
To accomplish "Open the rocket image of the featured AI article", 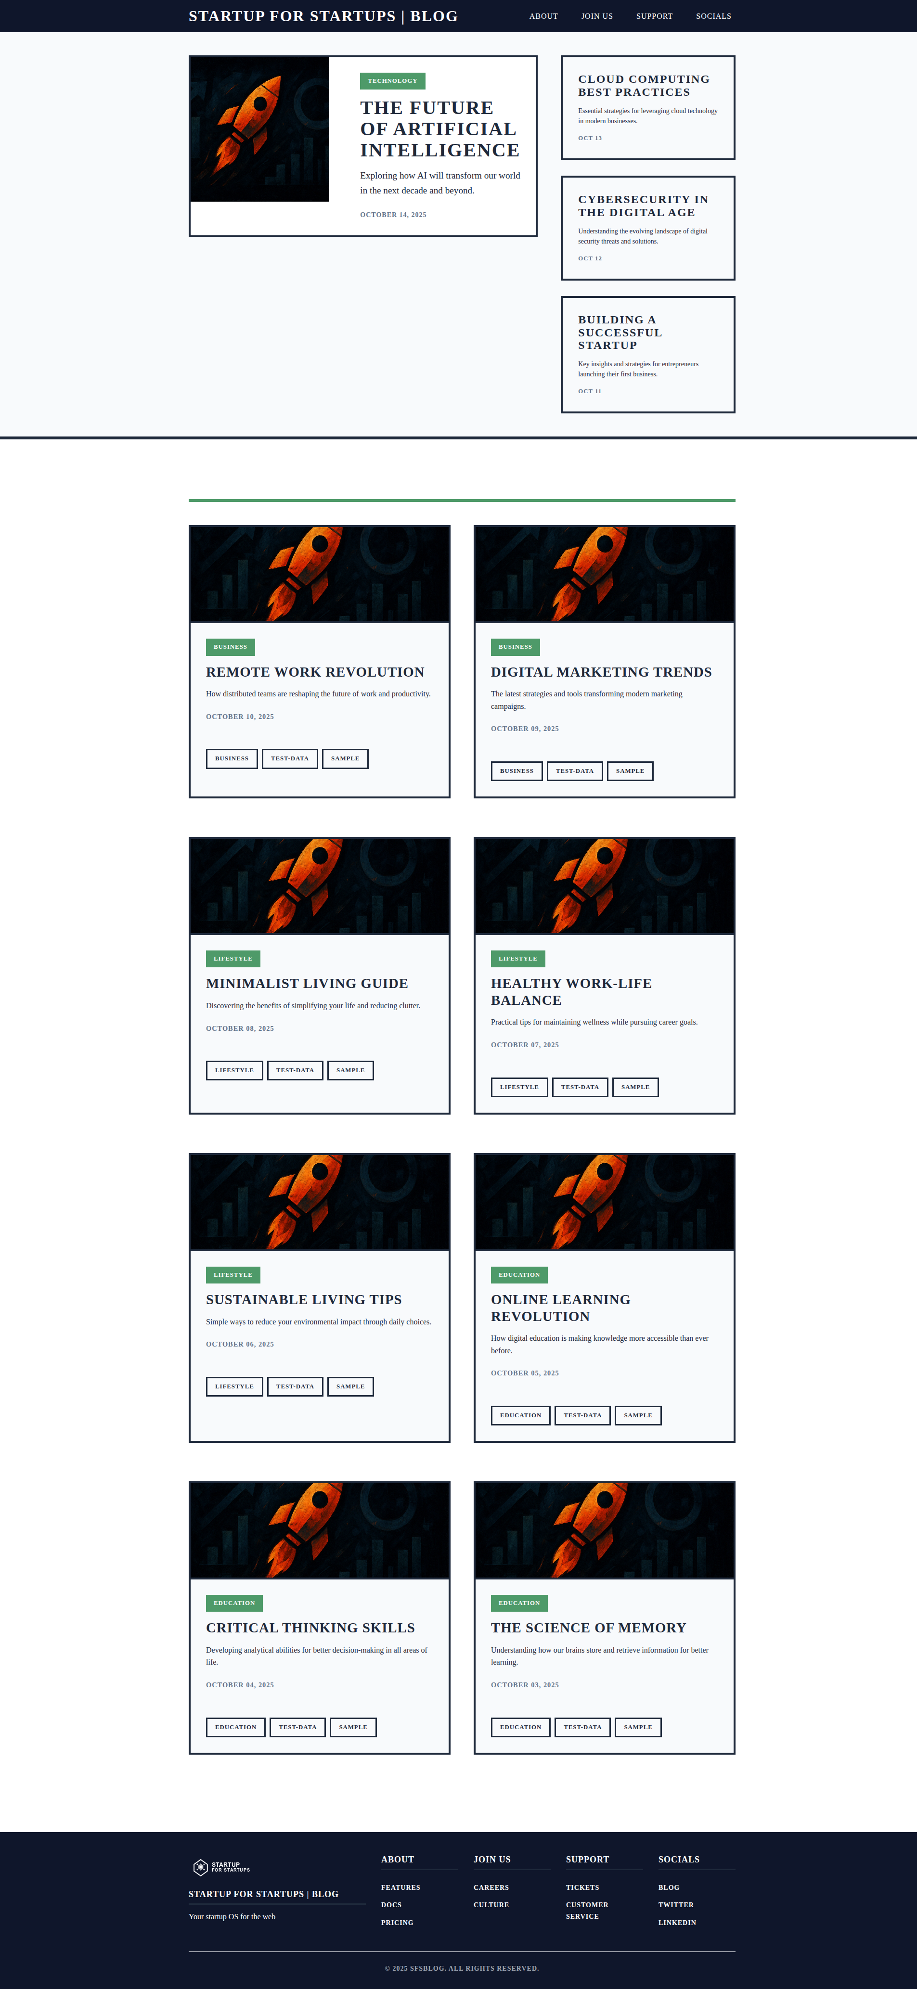I will coord(259,129).
